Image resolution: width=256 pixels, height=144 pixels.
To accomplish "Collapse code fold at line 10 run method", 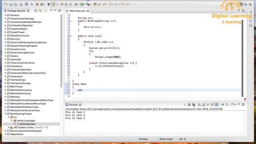I will coord(71,36).
